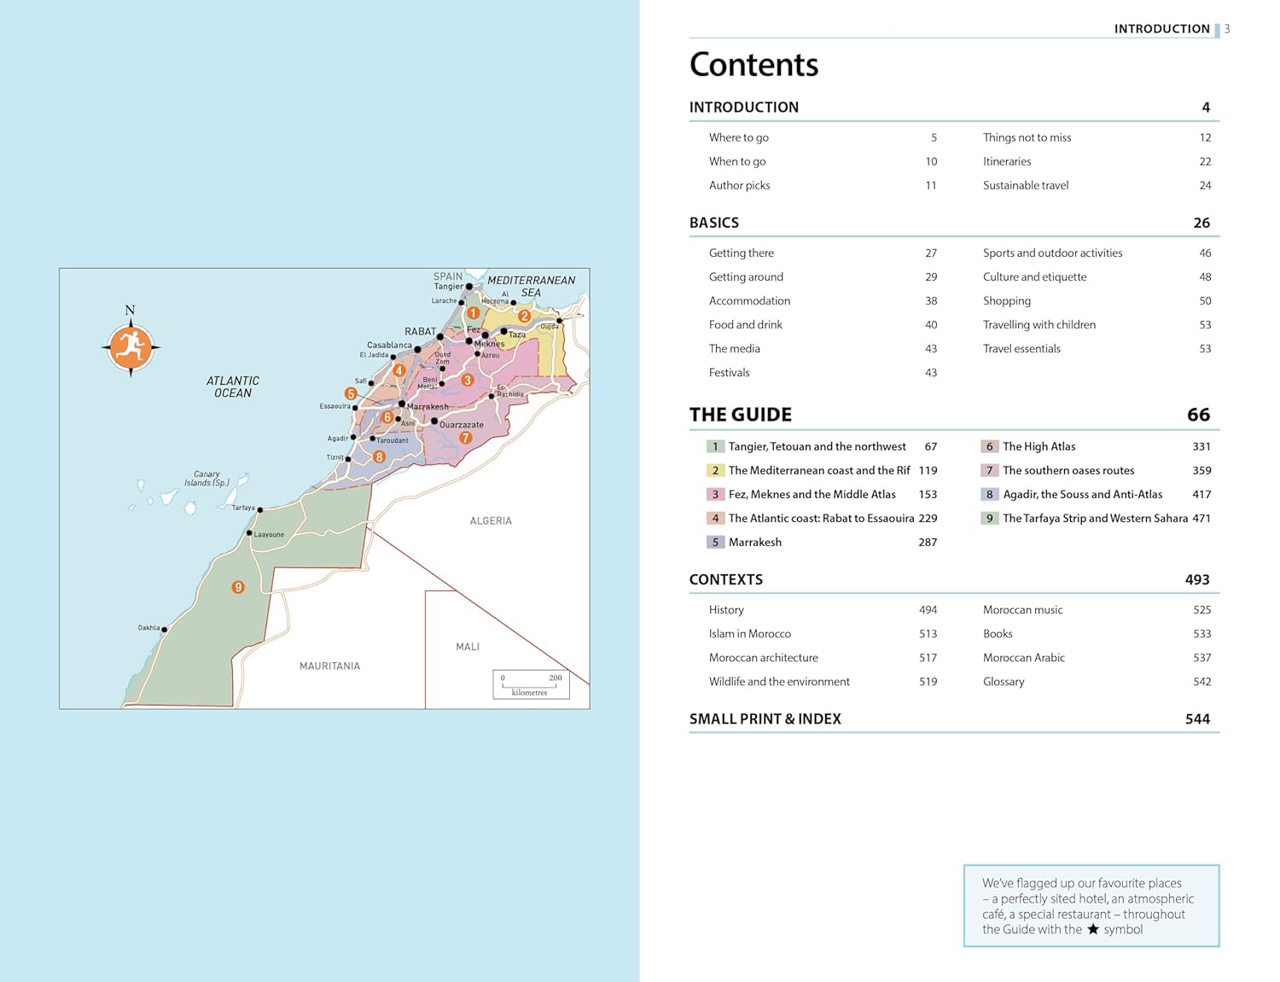Open the CONTEXTS section heading
Image resolution: width=1280 pixels, height=982 pixels.
[x=726, y=579]
